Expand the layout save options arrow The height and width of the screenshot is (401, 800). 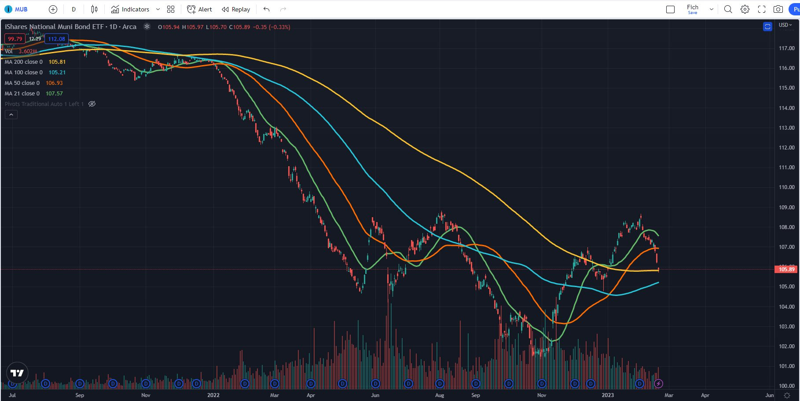[x=711, y=9]
